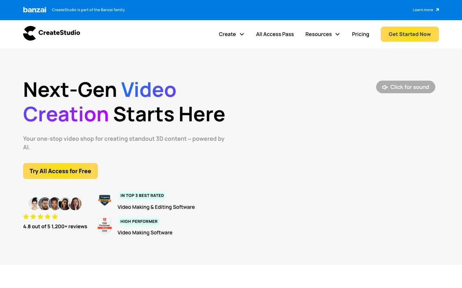This screenshot has width=462, height=288.
Task: Click the Get Started Now button
Action: click(x=410, y=34)
